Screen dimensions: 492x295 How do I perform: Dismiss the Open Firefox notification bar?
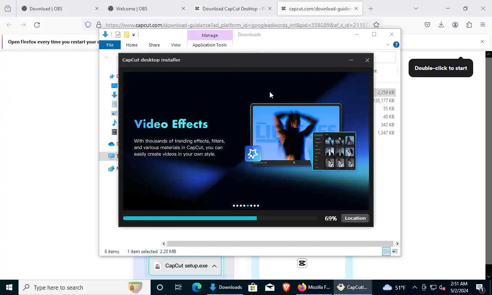(x=482, y=41)
